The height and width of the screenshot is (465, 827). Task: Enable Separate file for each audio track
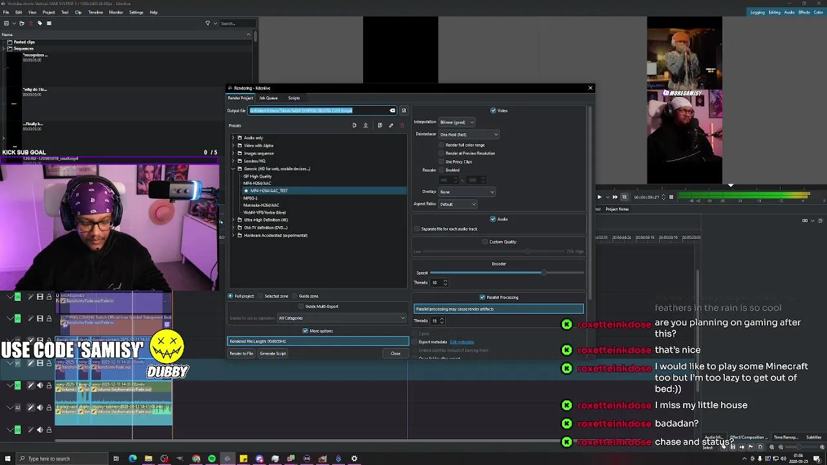(x=417, y=229)
